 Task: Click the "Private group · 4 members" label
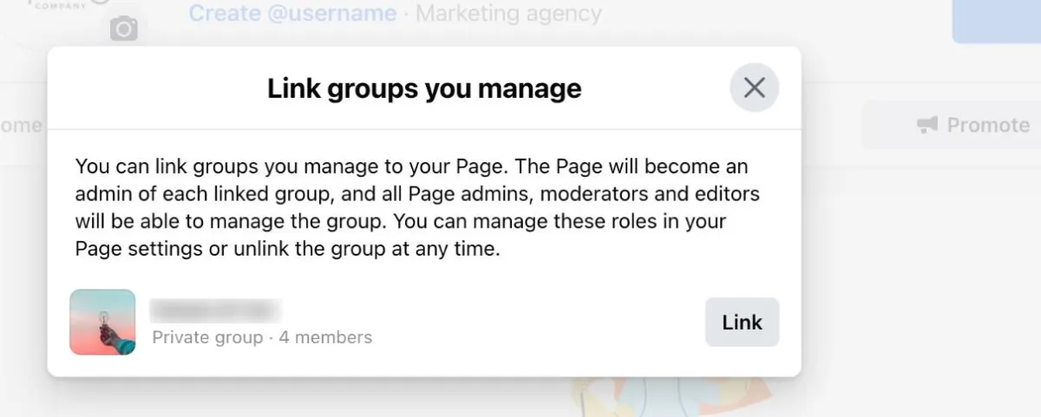point(262,337)
